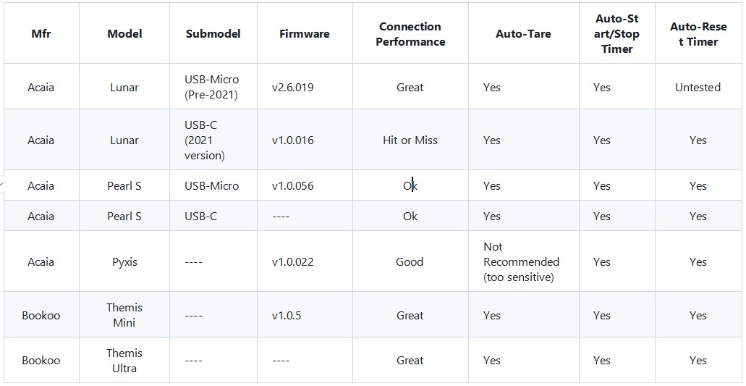Click the Good connection performance cell
Screen dimensions: 746x386
(410, 262)
